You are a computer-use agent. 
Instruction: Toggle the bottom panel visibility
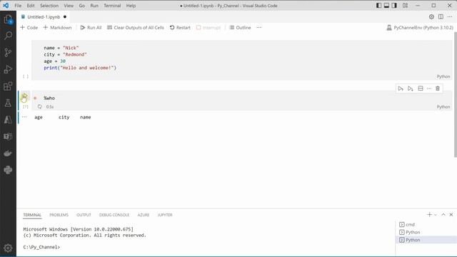(386, 6)
